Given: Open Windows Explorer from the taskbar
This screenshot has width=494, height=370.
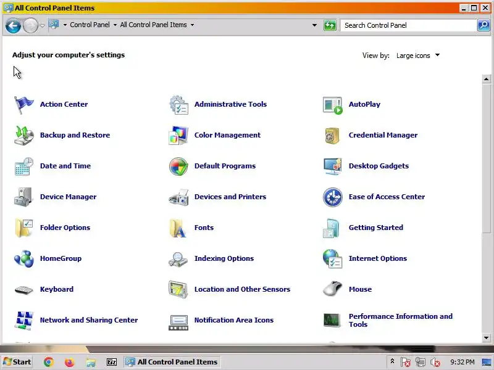Looking at the screenshot, I should (x=91, y=362).
